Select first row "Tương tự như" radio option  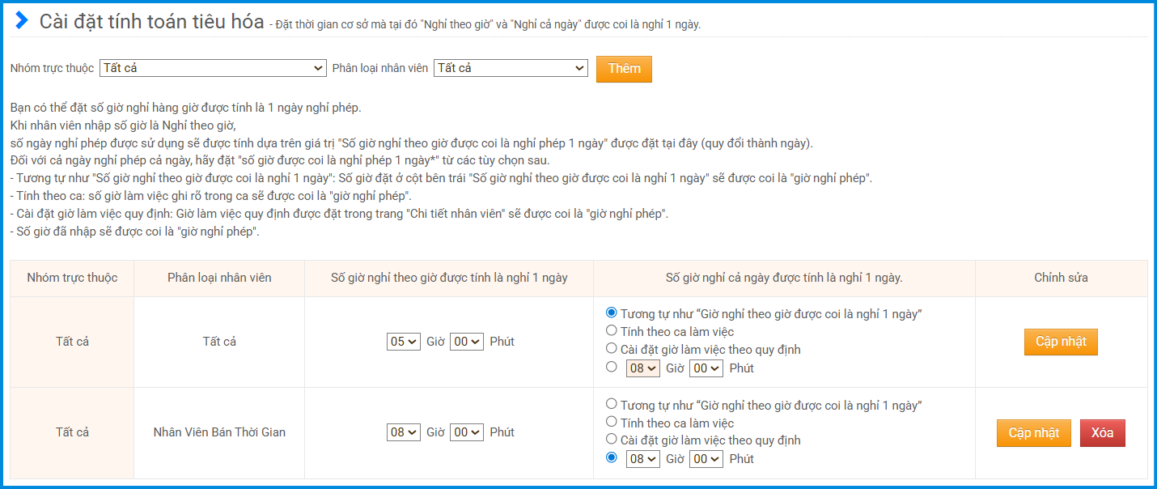coord(612,313)
